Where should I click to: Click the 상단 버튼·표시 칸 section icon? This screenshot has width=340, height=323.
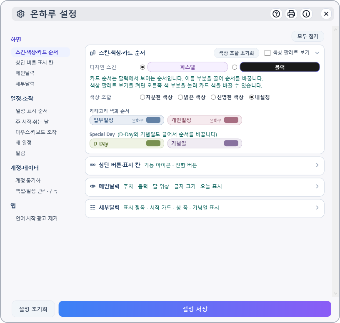pos(92,165)
